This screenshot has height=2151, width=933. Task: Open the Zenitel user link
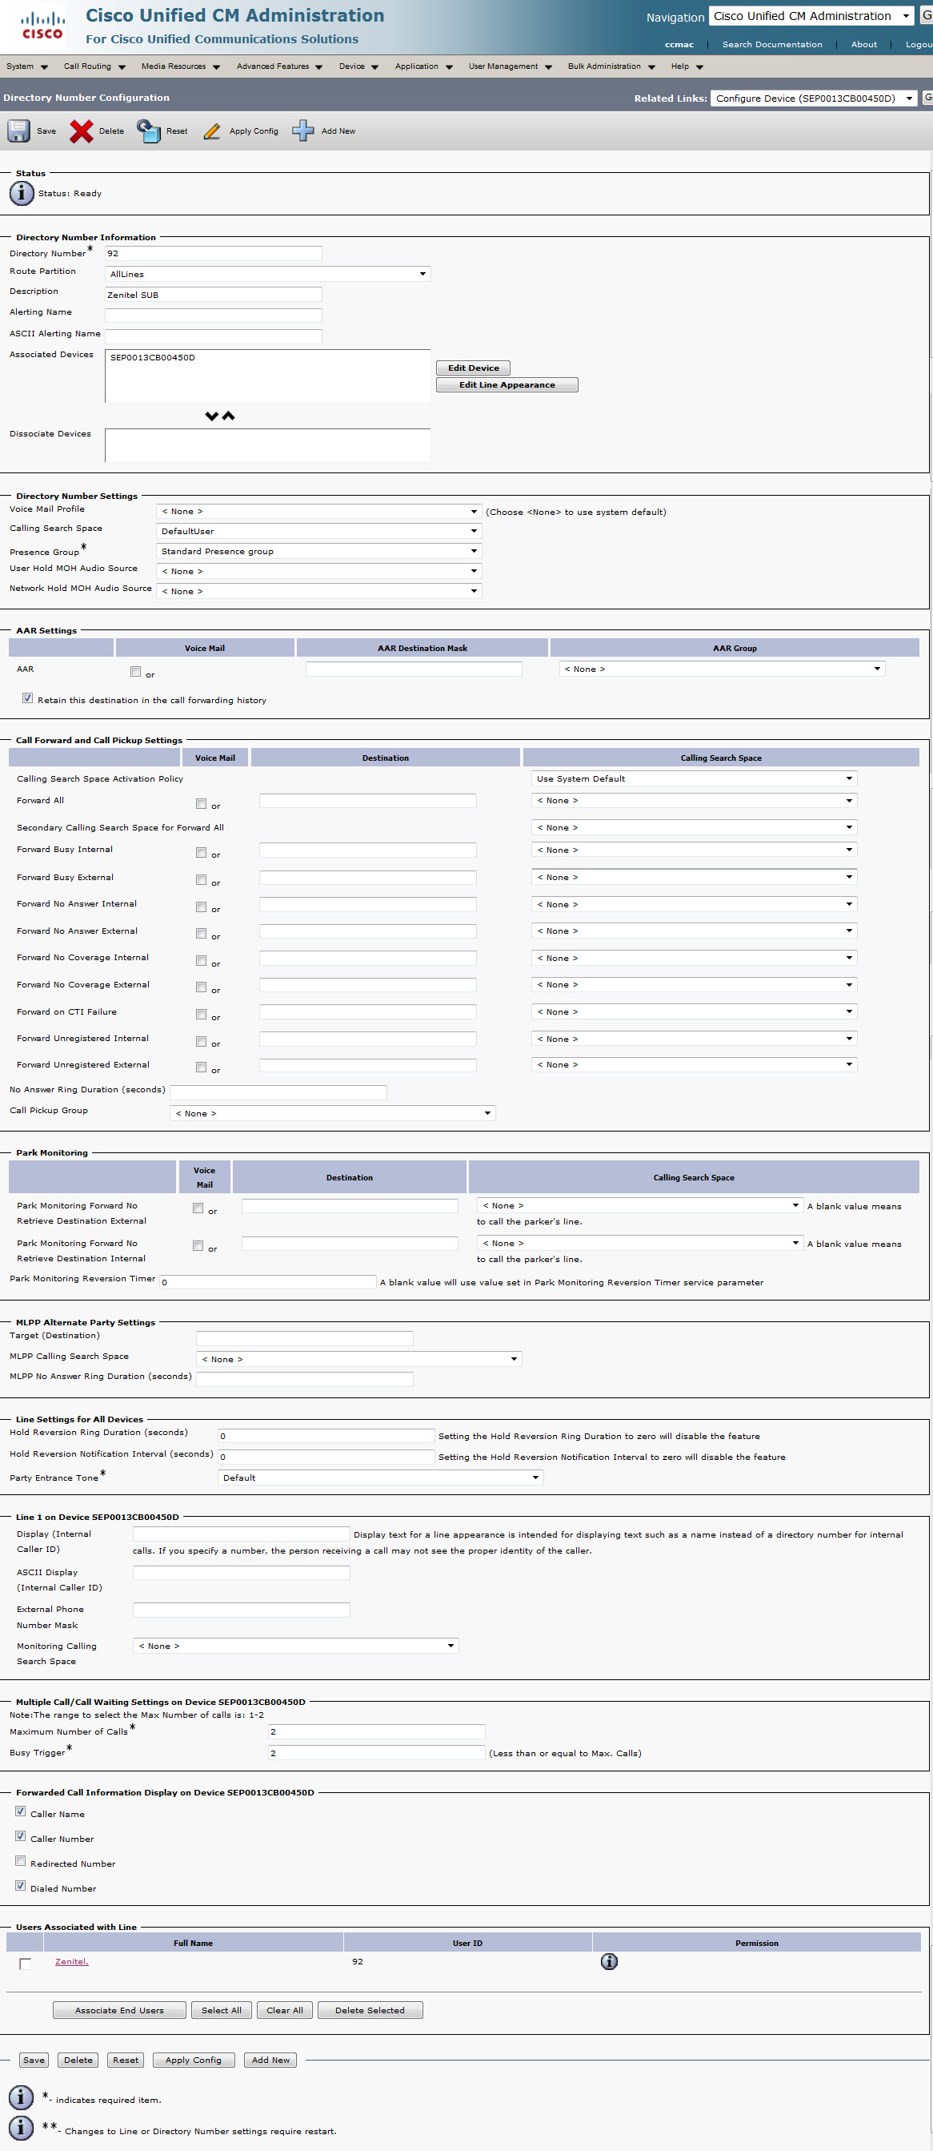(71, 1961)
